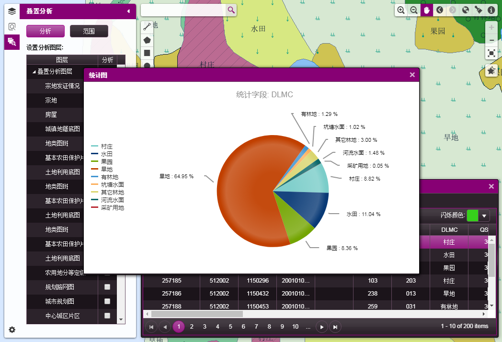The image size is (502, 342).
Task: Click the green 闪烁颜色 color swatch
Action: pyautogui.click(x=472, y=216)
